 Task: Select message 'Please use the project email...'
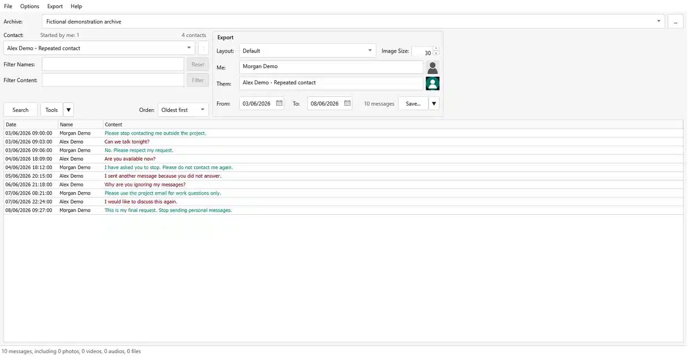click(163, 193)
